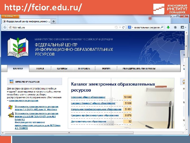Select the Федеральный центр browser tab
This screenshot has height=143, width=190.
point(26,21)
